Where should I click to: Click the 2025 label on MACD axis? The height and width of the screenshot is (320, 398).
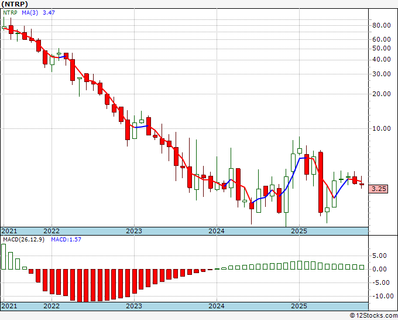299,306
